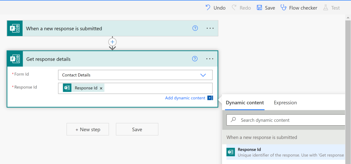Click the scrollbar up arrow
Viewport: 351px width, 164px height.
click(348, 17)
